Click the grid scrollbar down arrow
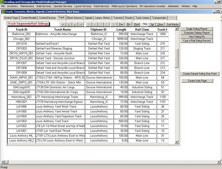This screenshot has height=169, width=222. 177,142
